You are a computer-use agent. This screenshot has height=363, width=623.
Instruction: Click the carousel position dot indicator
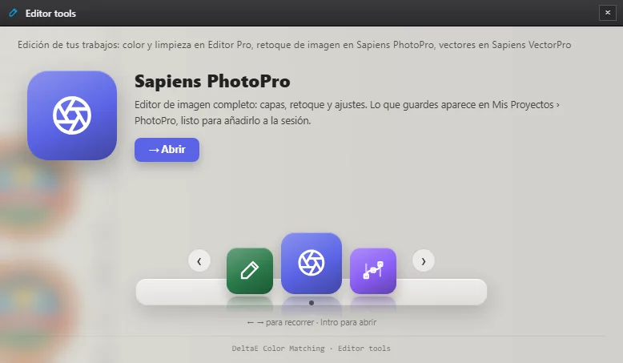click(x=311, y=303)
